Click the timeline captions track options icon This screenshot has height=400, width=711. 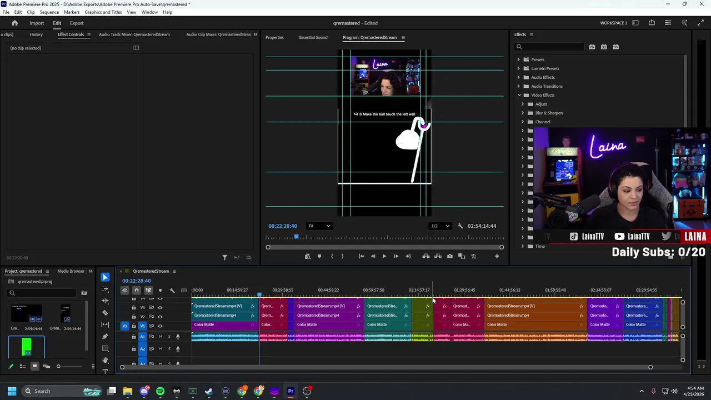pos(184,290)
